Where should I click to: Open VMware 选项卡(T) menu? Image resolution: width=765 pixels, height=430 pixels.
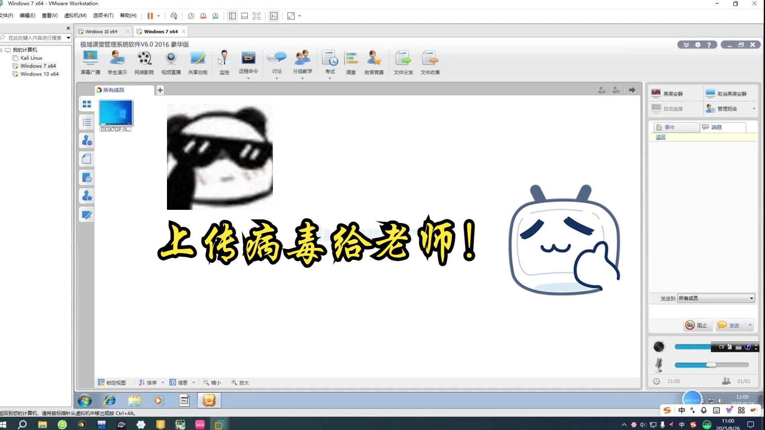[x=103, y=16]
